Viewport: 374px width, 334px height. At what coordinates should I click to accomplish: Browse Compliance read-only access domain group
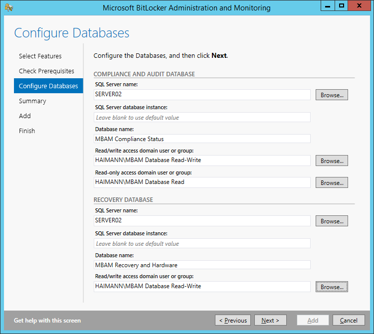click(332, 182)
